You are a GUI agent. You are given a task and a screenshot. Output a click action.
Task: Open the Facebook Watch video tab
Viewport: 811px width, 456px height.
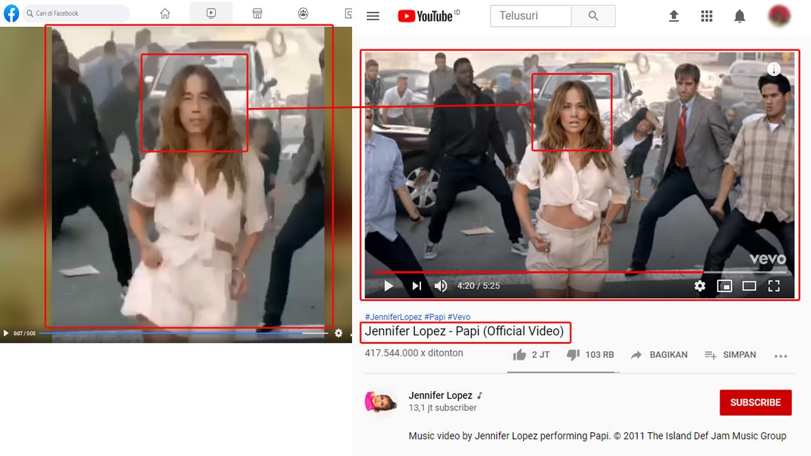211,13
